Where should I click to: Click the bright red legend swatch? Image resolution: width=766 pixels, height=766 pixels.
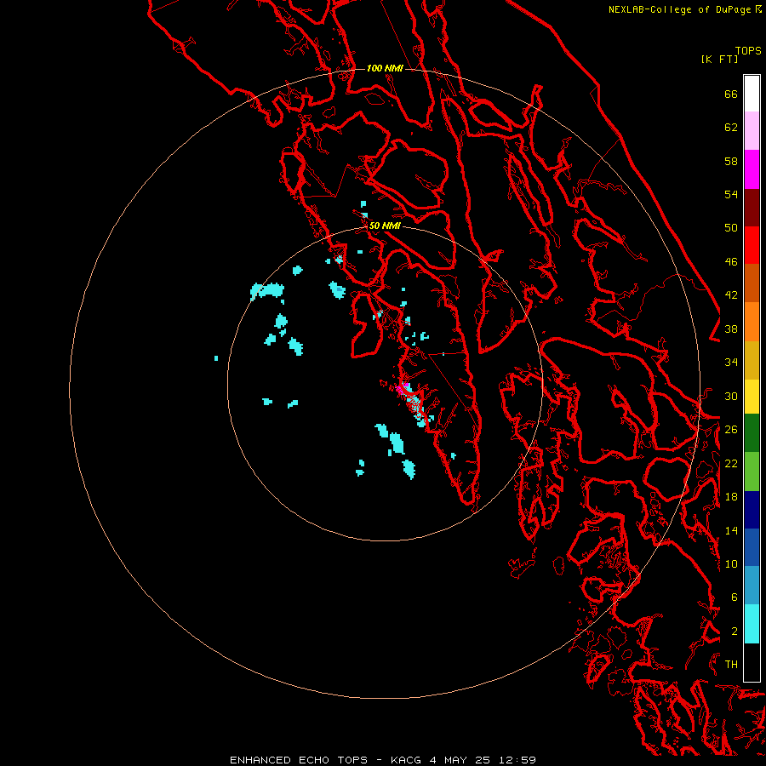point(752,245)
